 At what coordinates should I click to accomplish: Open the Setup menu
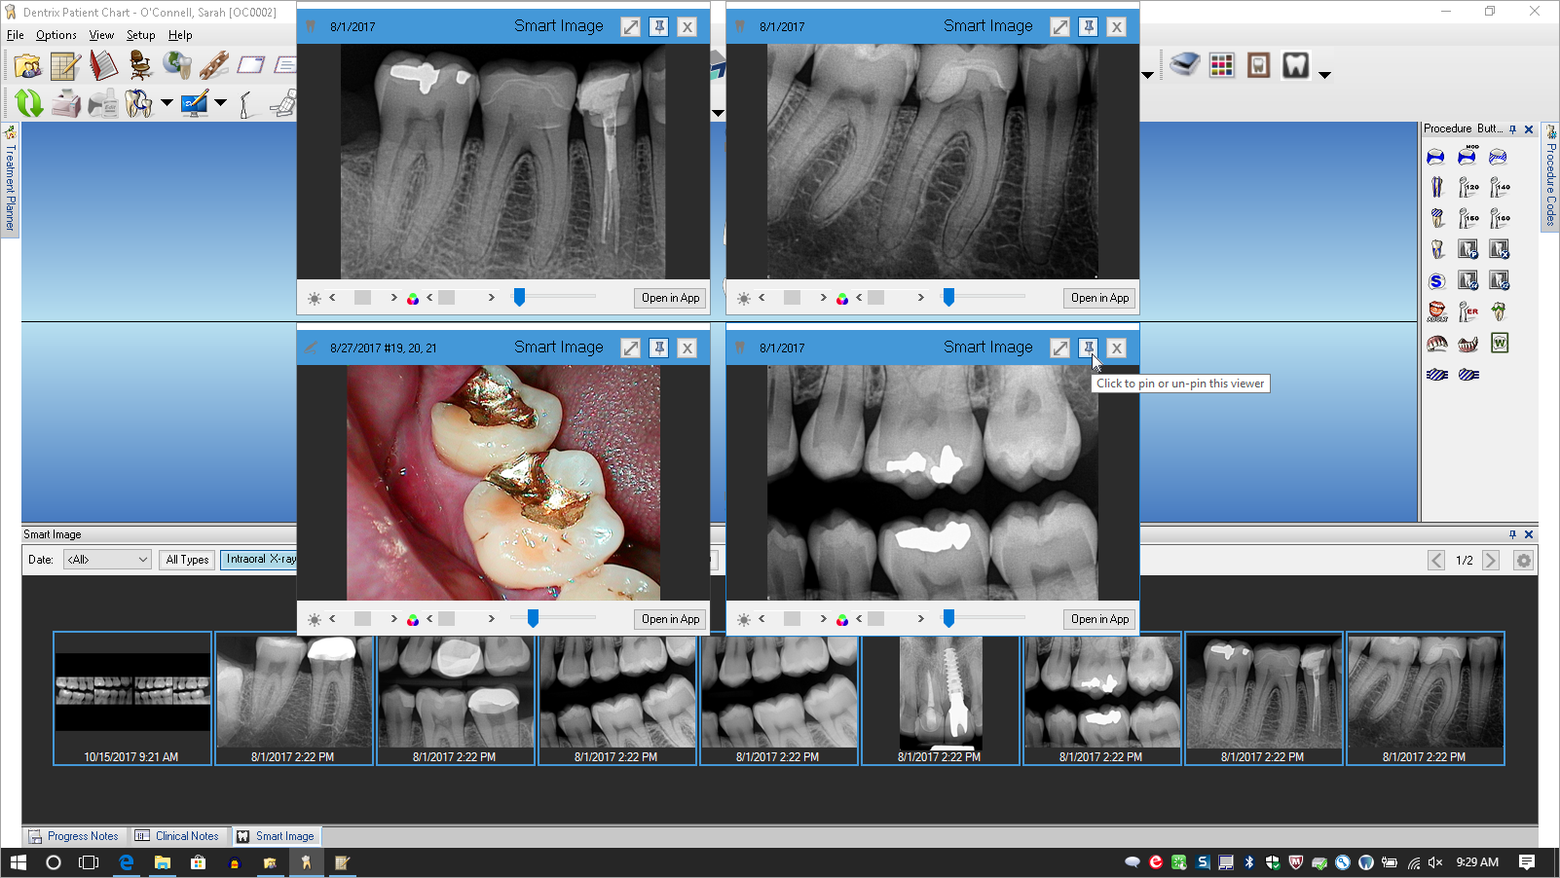[x=140, y=34]
